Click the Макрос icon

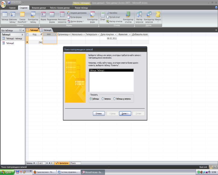click(x=158, y=17)
